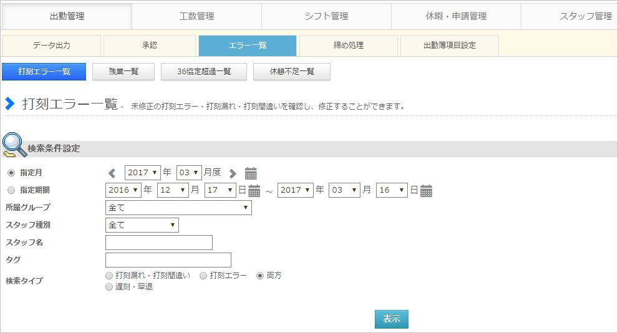The height and width of the screenshot is (333, 618).
Task: Click the 表示 button
Action: pyautogui.click(x=392, y=319)
